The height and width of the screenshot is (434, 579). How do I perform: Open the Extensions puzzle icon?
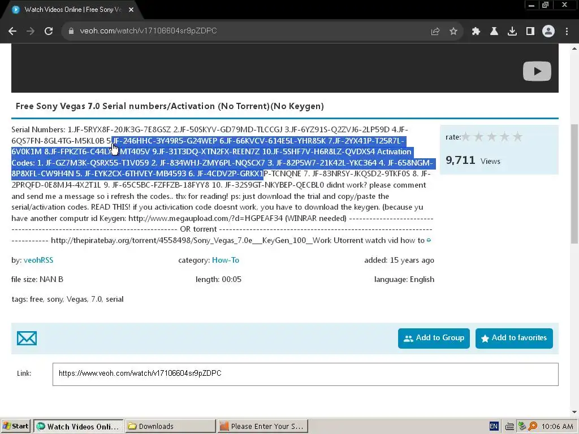coord(476,32)
